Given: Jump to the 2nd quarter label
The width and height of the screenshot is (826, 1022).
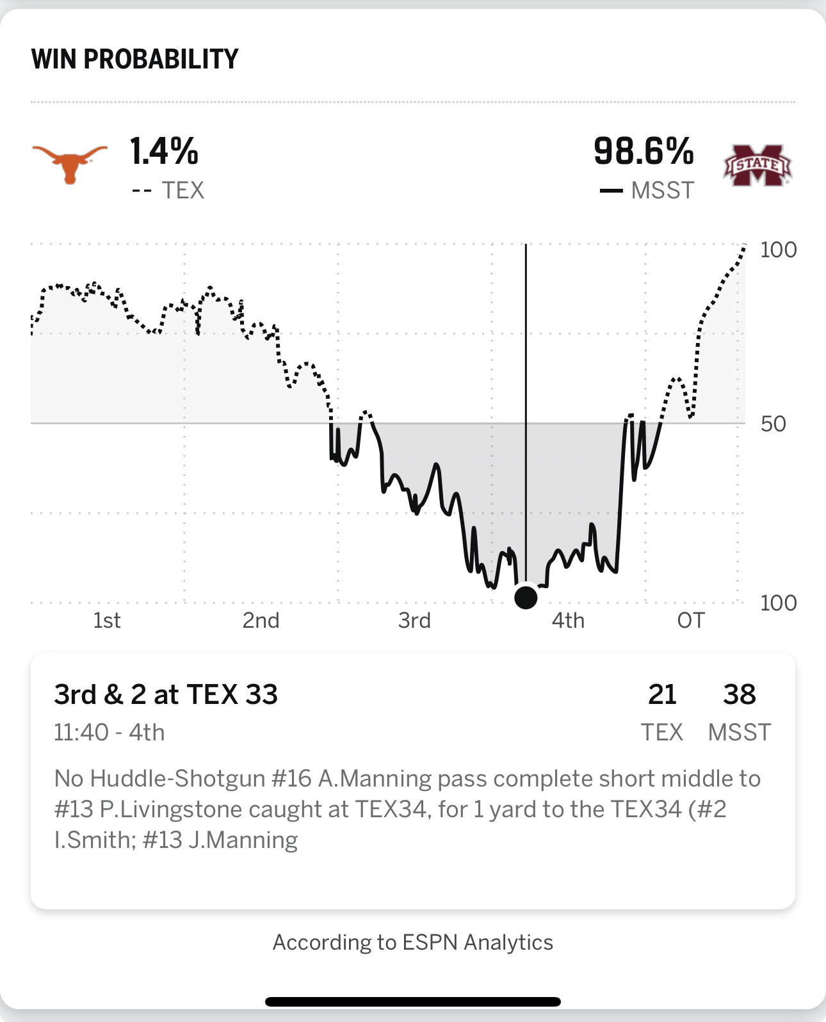Looking at the screenshot, I should [261, 621].
